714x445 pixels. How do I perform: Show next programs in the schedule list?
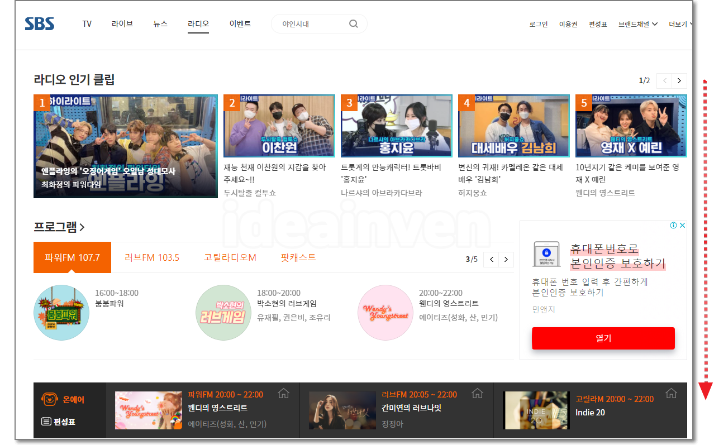pos(506,259)
